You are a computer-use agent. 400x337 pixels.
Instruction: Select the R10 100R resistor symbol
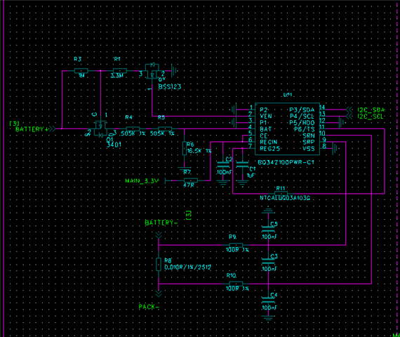[x=236, y=284]
